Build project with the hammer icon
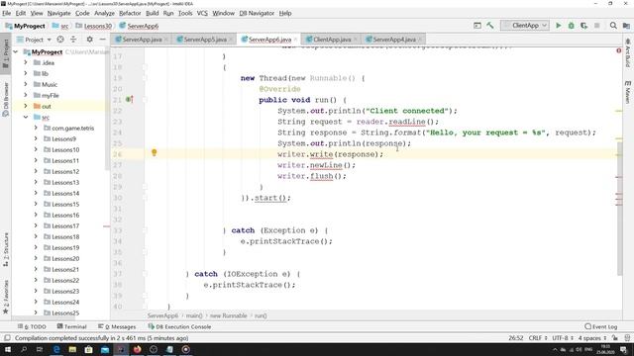Screen dimensions: 634x356 click(x=490, y=26)
